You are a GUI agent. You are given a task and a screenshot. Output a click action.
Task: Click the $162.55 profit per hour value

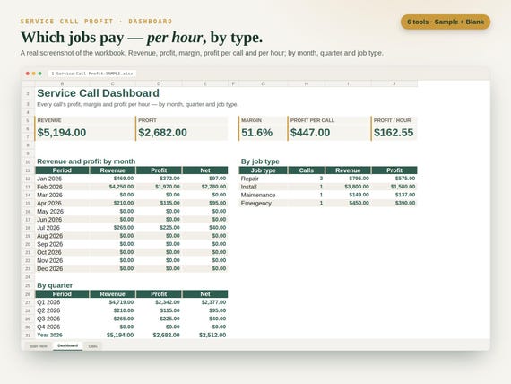click(x=394, y=133)
